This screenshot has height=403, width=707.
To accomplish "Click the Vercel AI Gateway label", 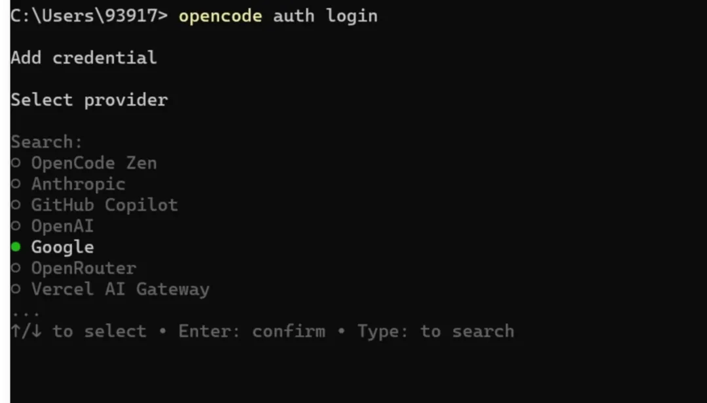I will click(x=120, y=289).
